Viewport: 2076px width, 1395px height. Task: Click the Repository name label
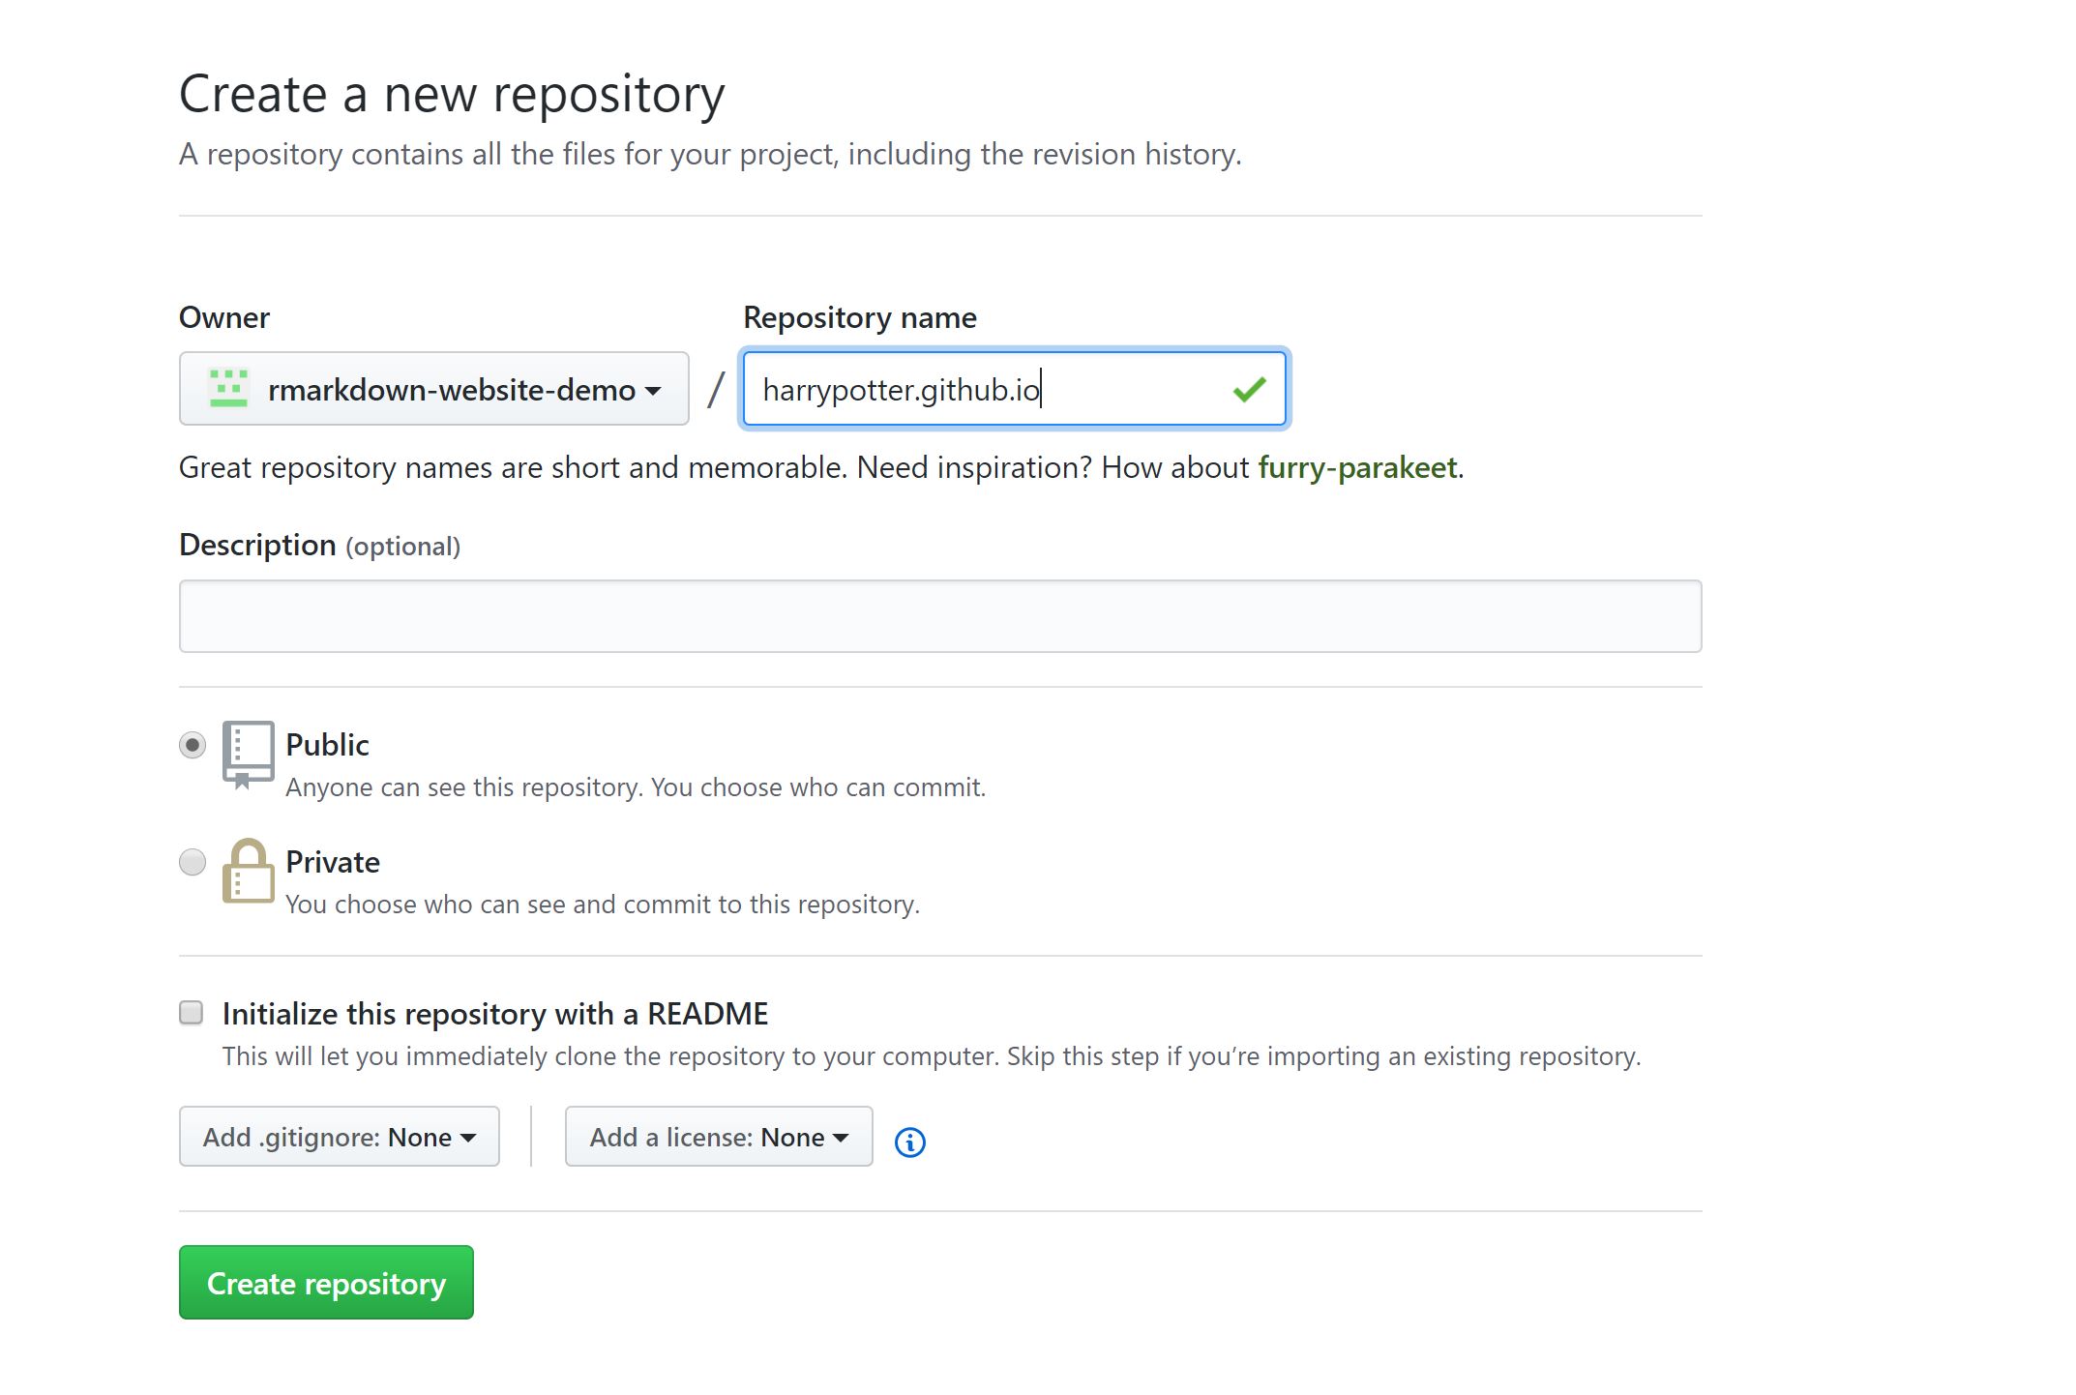click(x=860, y=317)
